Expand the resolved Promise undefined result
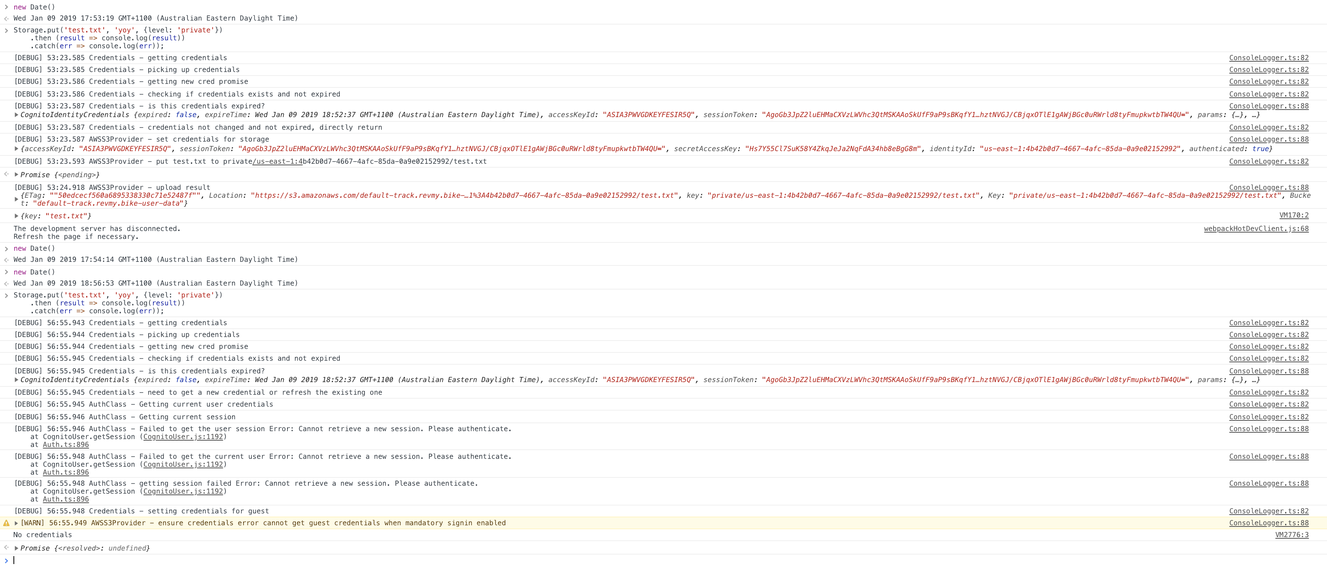 (x=17, y=548)
